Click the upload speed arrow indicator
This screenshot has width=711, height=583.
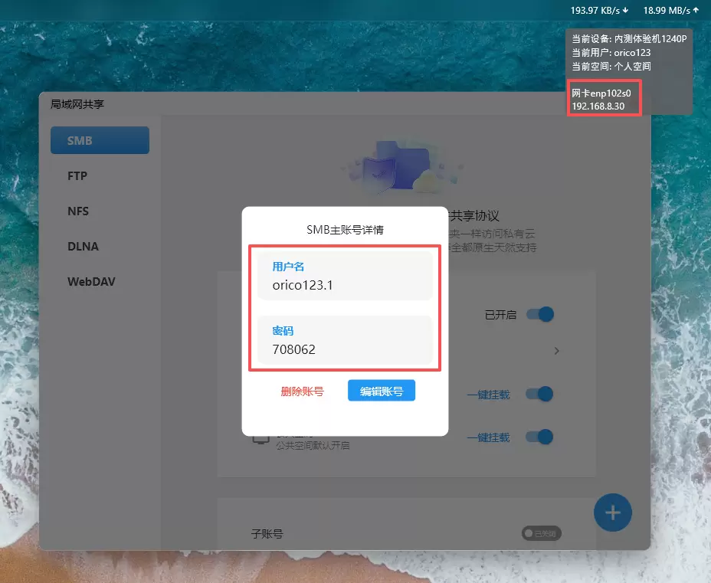coord(696,11)
